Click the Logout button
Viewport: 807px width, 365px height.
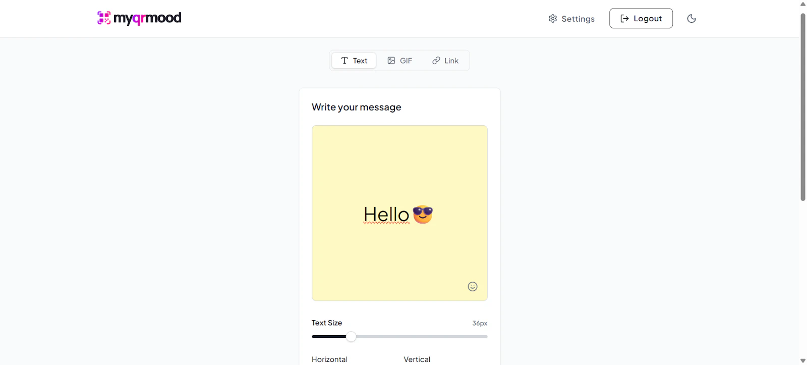click(x=641, y=18)
